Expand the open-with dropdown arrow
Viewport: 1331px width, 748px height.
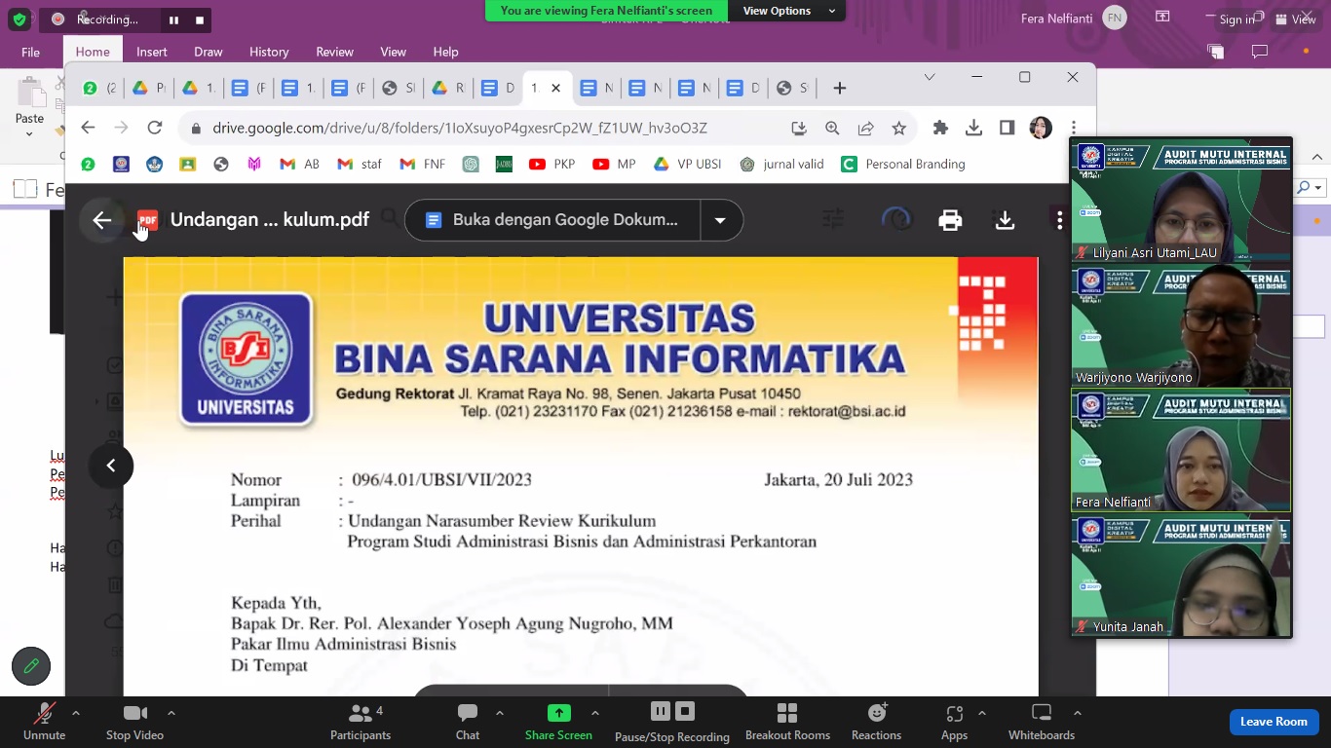click(720, 220)
